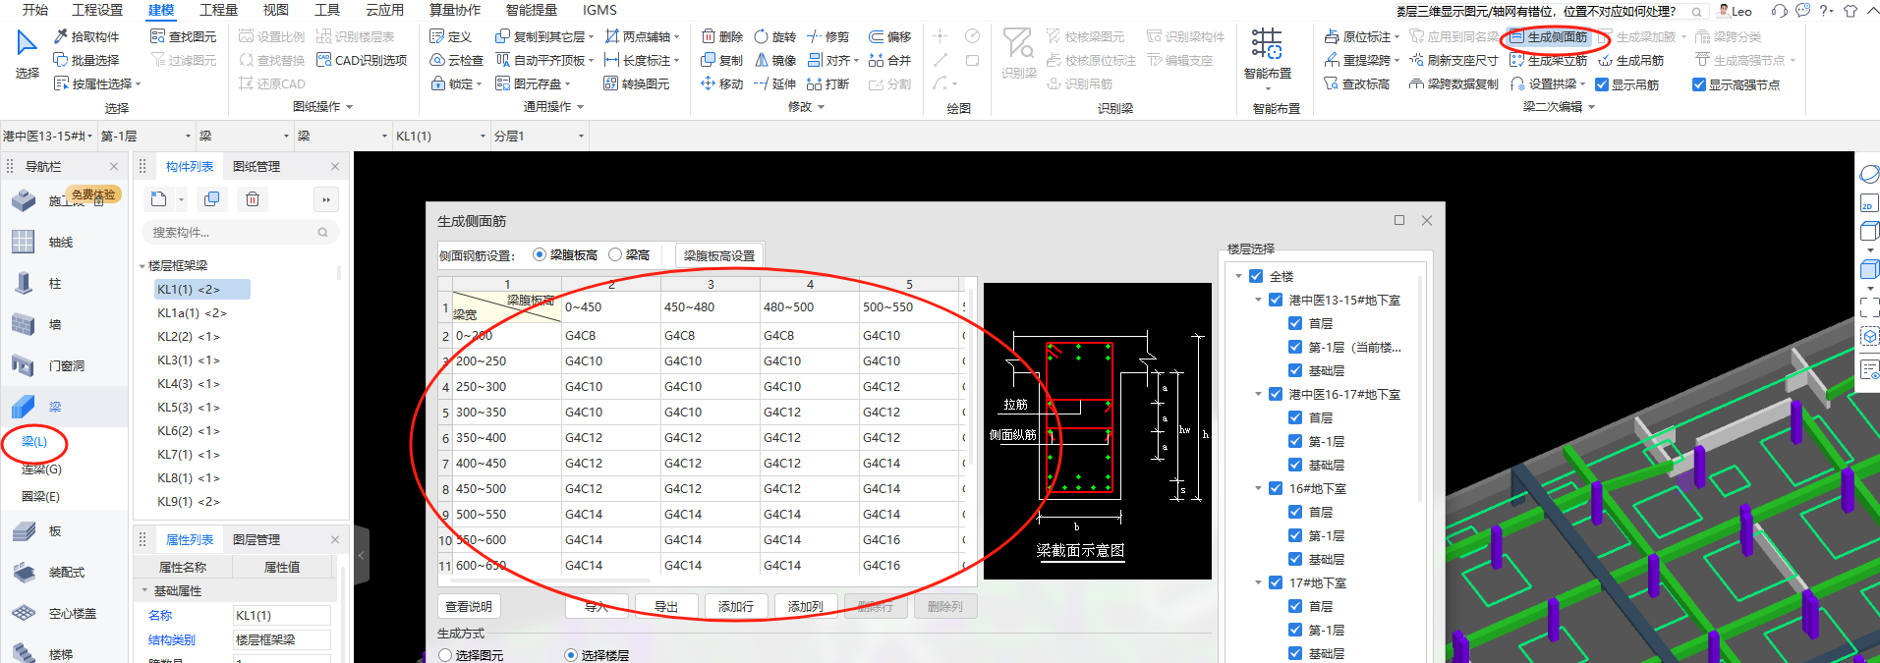The height and width of the screenshot is (663, 1880).
Task: Click 搜索构件 input field
Action: click(241, 233)
